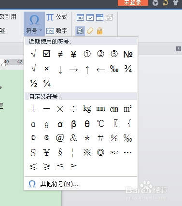Insert a drop-down form field

click(99, 17)
